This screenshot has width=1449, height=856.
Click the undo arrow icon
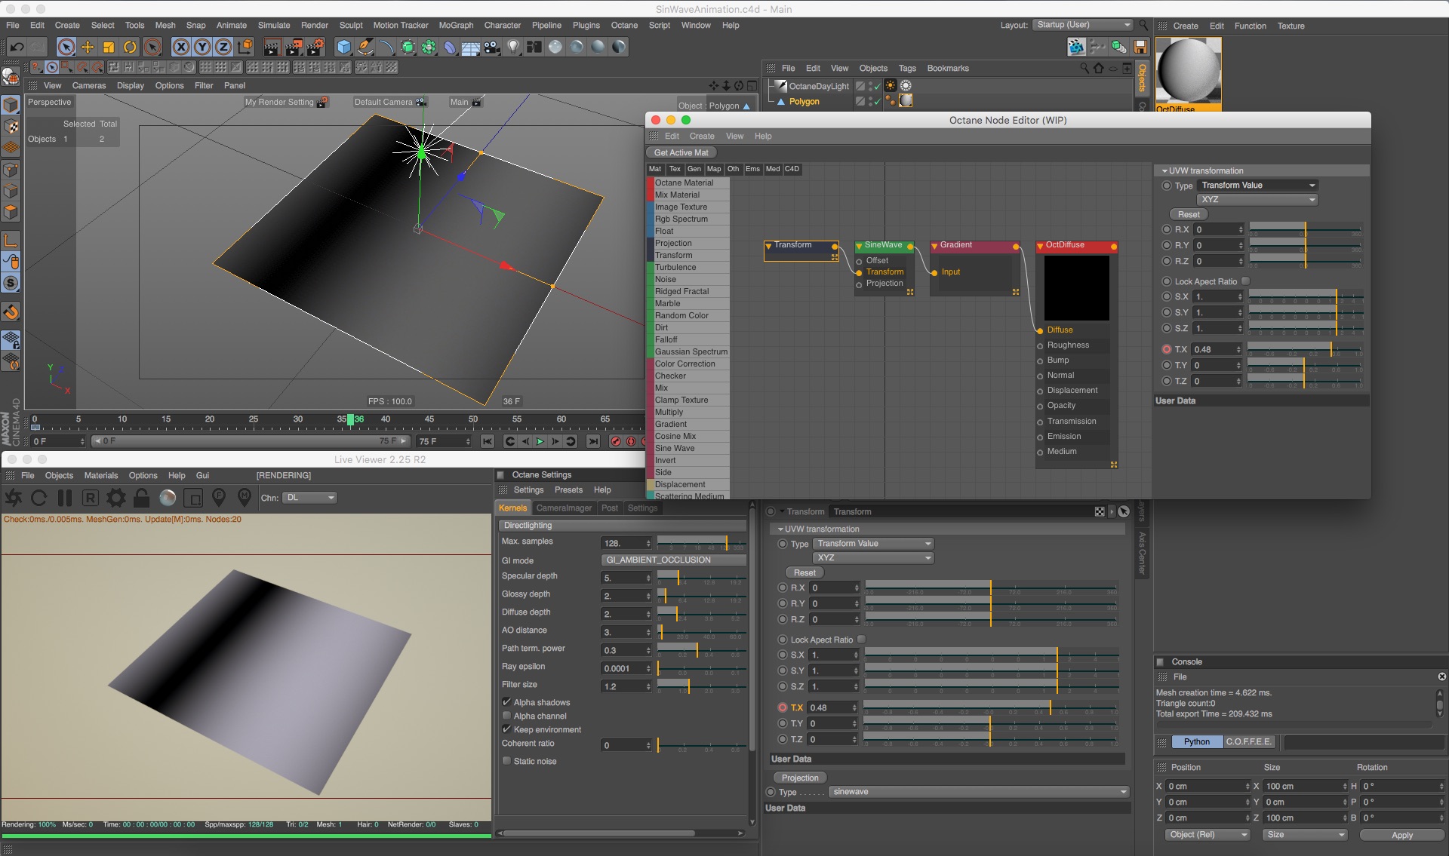pyautogui.click(x=17, y=47)
